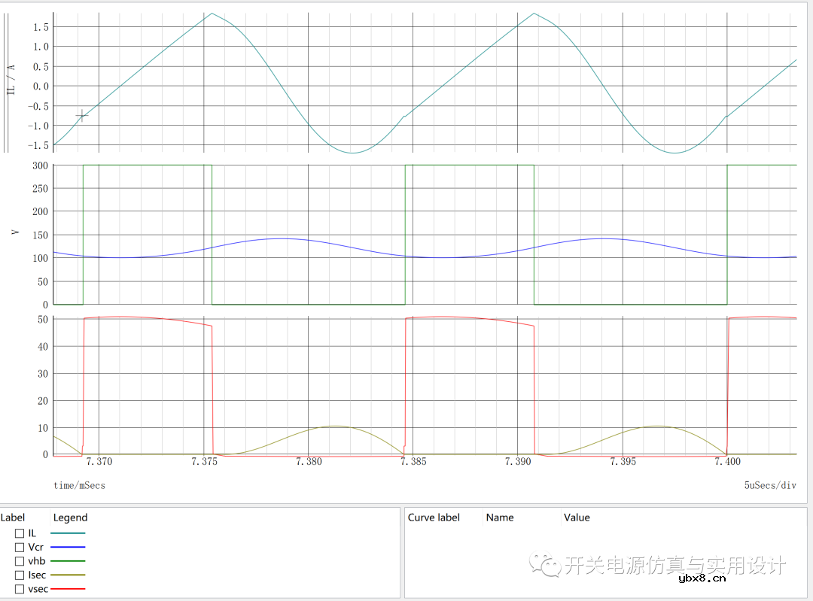The height and width of the screenshot is (601, 813).
Task: Click the 5uSecs/div scale label
Action: 770,485
